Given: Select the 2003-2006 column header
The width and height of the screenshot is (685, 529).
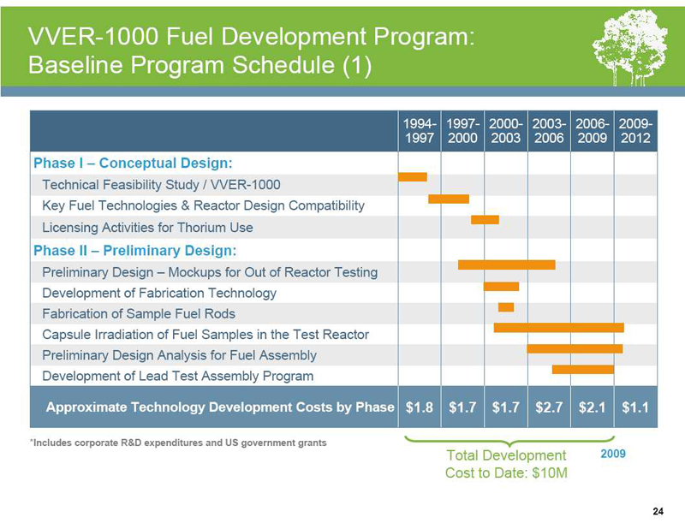Looking at the screenshot, I should 548,131.
